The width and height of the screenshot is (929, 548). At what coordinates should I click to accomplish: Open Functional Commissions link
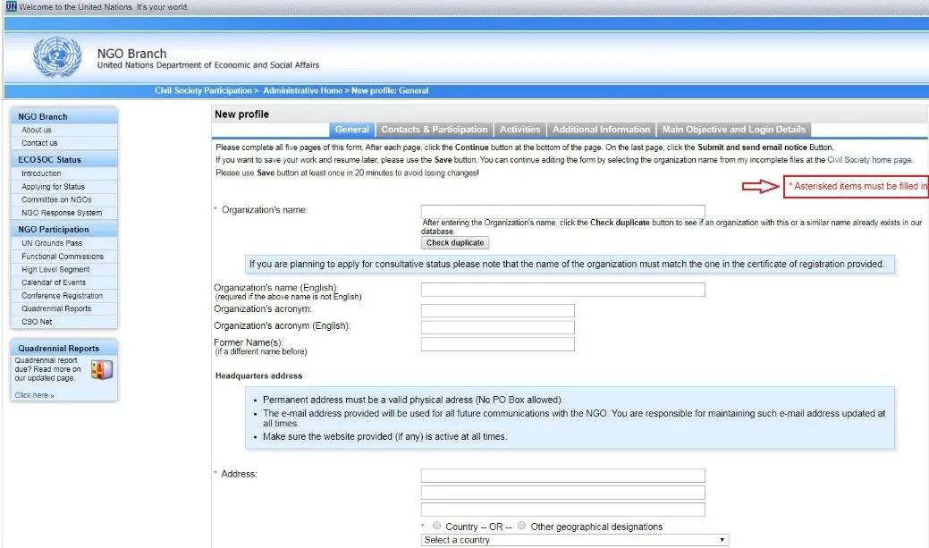point(63,257)
